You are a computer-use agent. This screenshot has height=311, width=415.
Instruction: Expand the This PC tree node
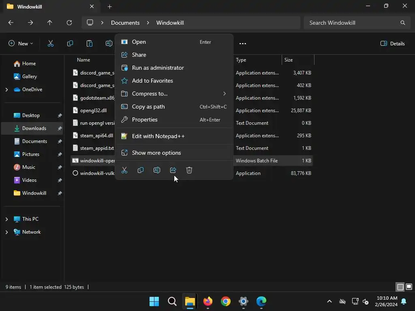pyautogui.click(x=6, y=219)
